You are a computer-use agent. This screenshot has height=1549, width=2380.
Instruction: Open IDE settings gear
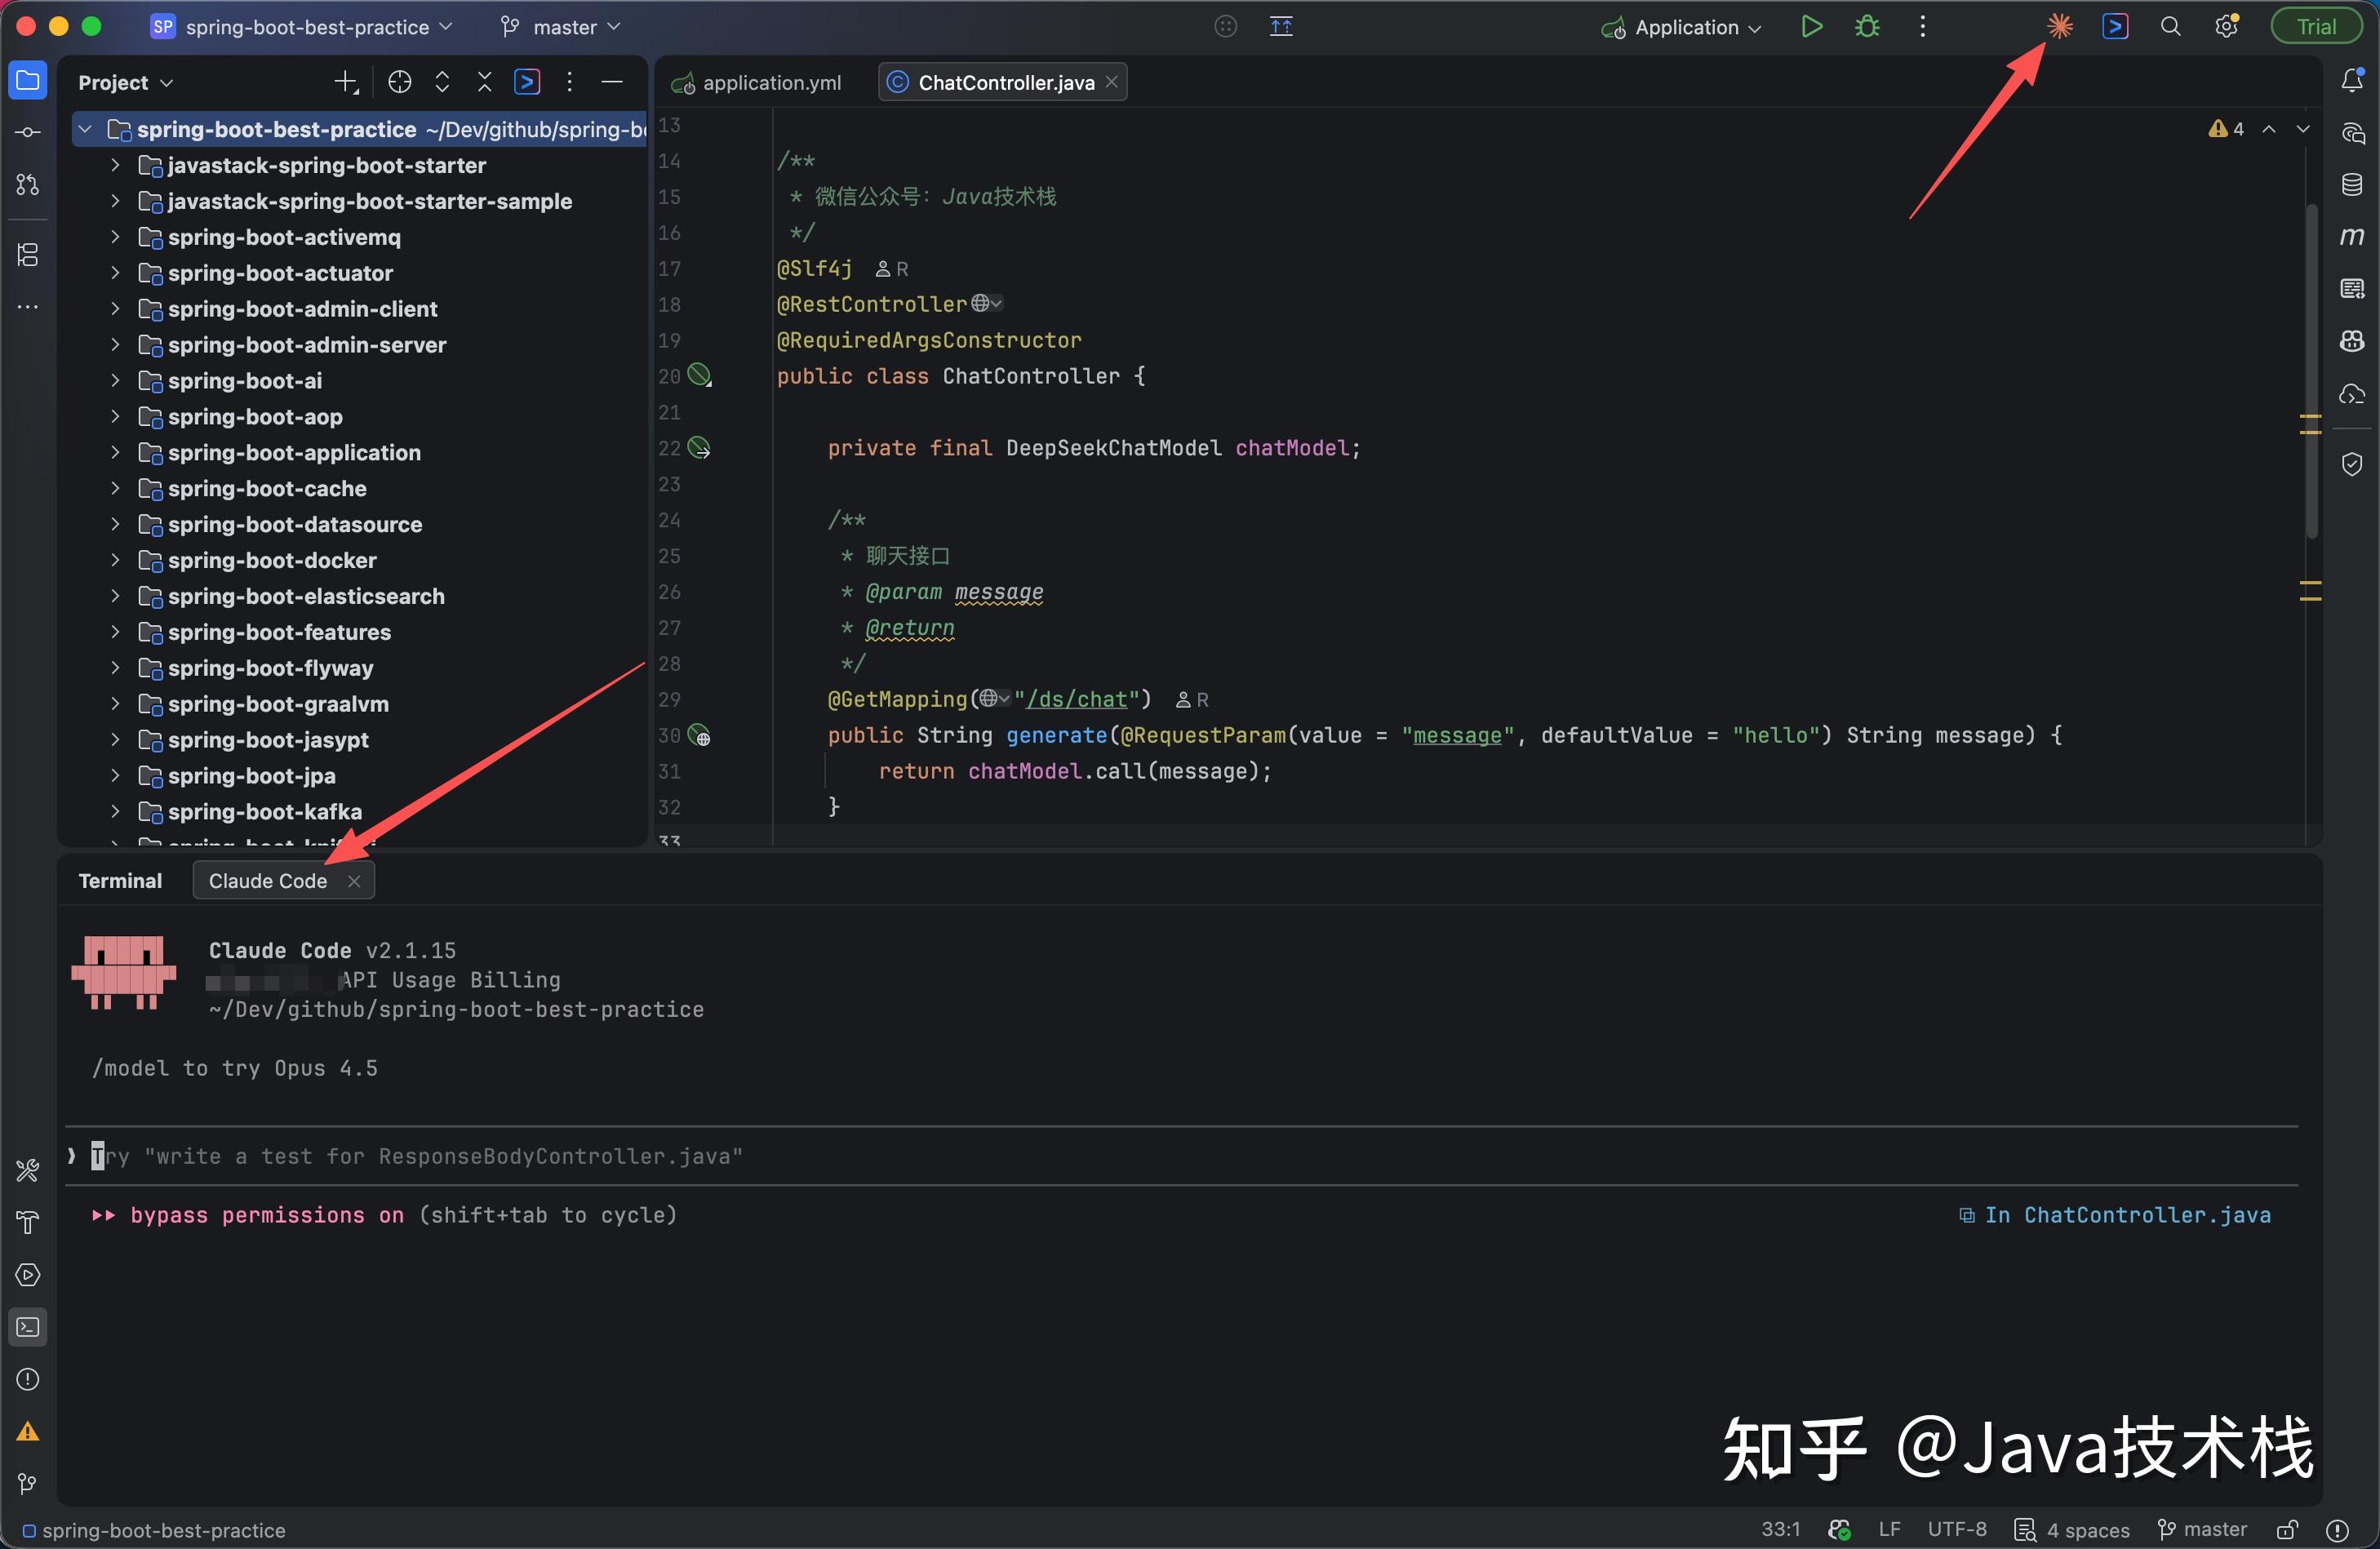click(x=2226, y=26)
